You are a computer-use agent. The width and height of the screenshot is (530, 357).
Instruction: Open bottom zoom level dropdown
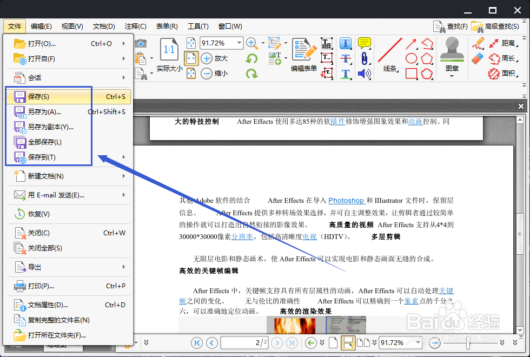click(x=419, y=342)
